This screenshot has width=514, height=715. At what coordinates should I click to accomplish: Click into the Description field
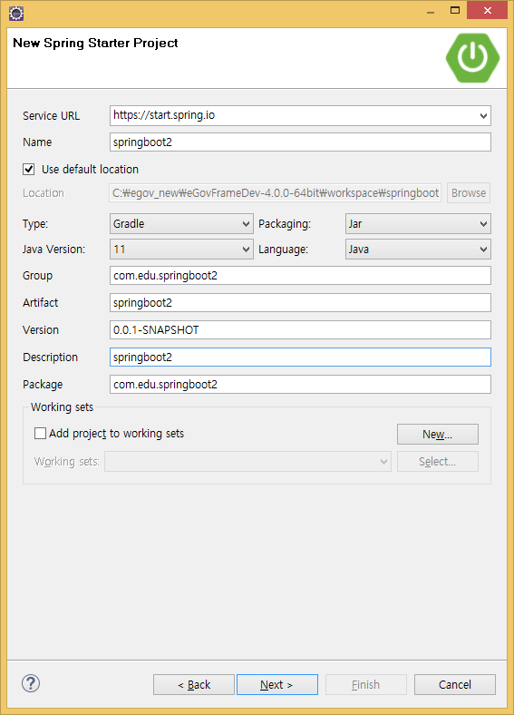click(x=300, y=357)
